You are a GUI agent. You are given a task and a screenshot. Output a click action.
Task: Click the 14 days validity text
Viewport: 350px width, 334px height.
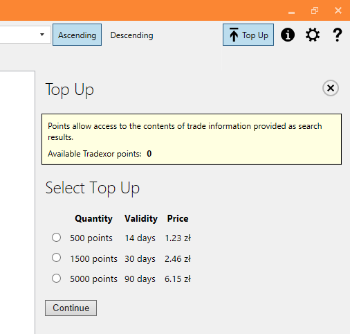tap(140, 238)
